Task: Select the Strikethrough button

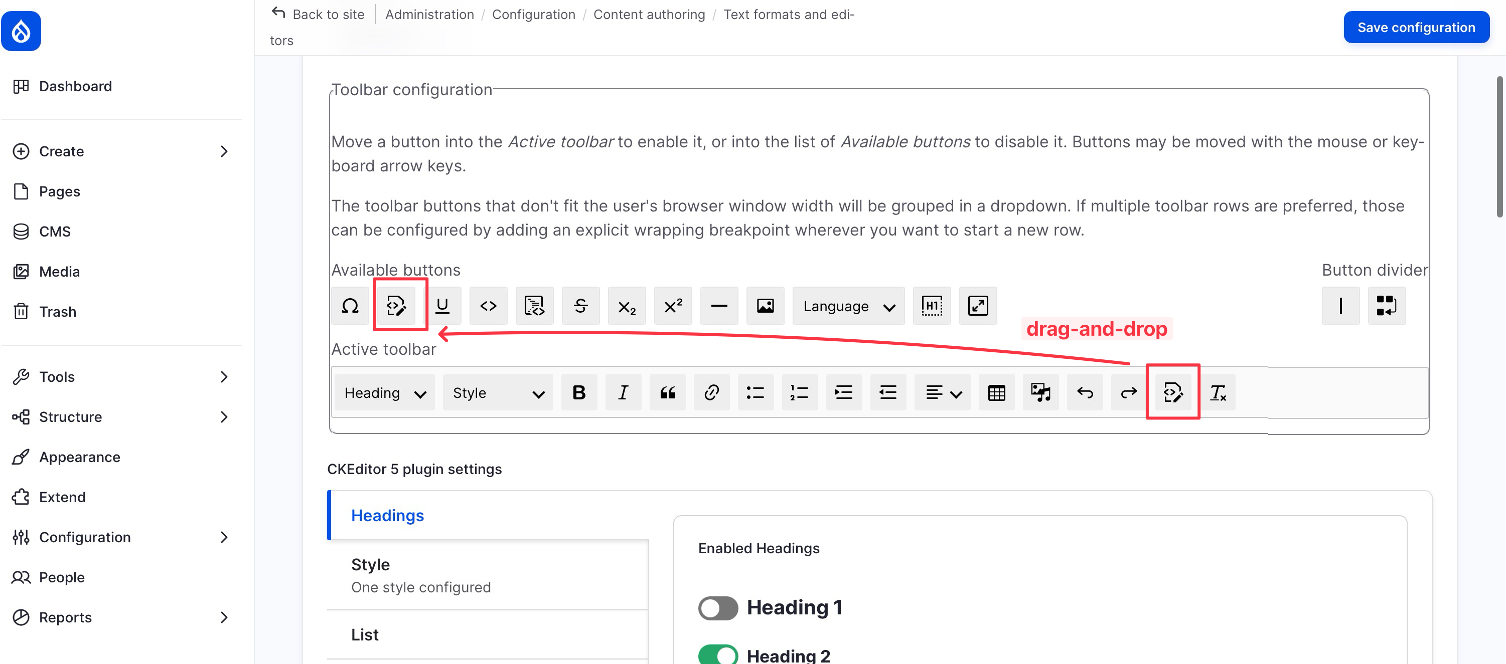Action: coord(580,305)
